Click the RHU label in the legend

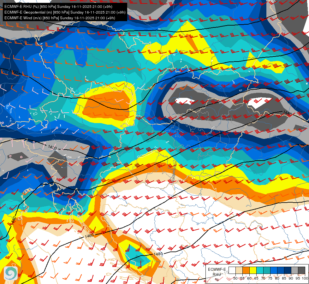coord(217,274)
